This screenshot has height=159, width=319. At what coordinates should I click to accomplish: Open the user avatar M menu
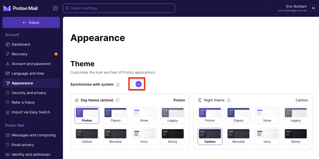(x=313, y=8)
